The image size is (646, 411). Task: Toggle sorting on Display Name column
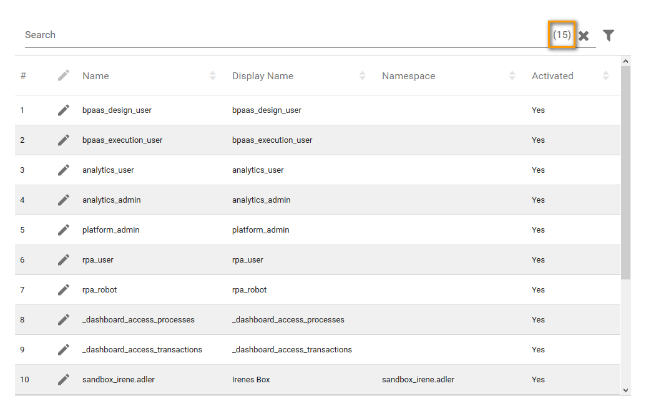[363, 76]
